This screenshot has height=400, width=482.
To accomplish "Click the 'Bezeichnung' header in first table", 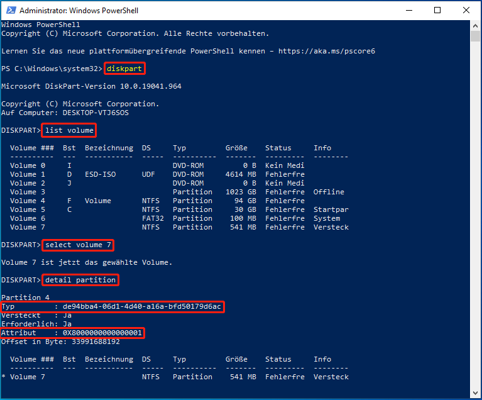I will [109, 148].
